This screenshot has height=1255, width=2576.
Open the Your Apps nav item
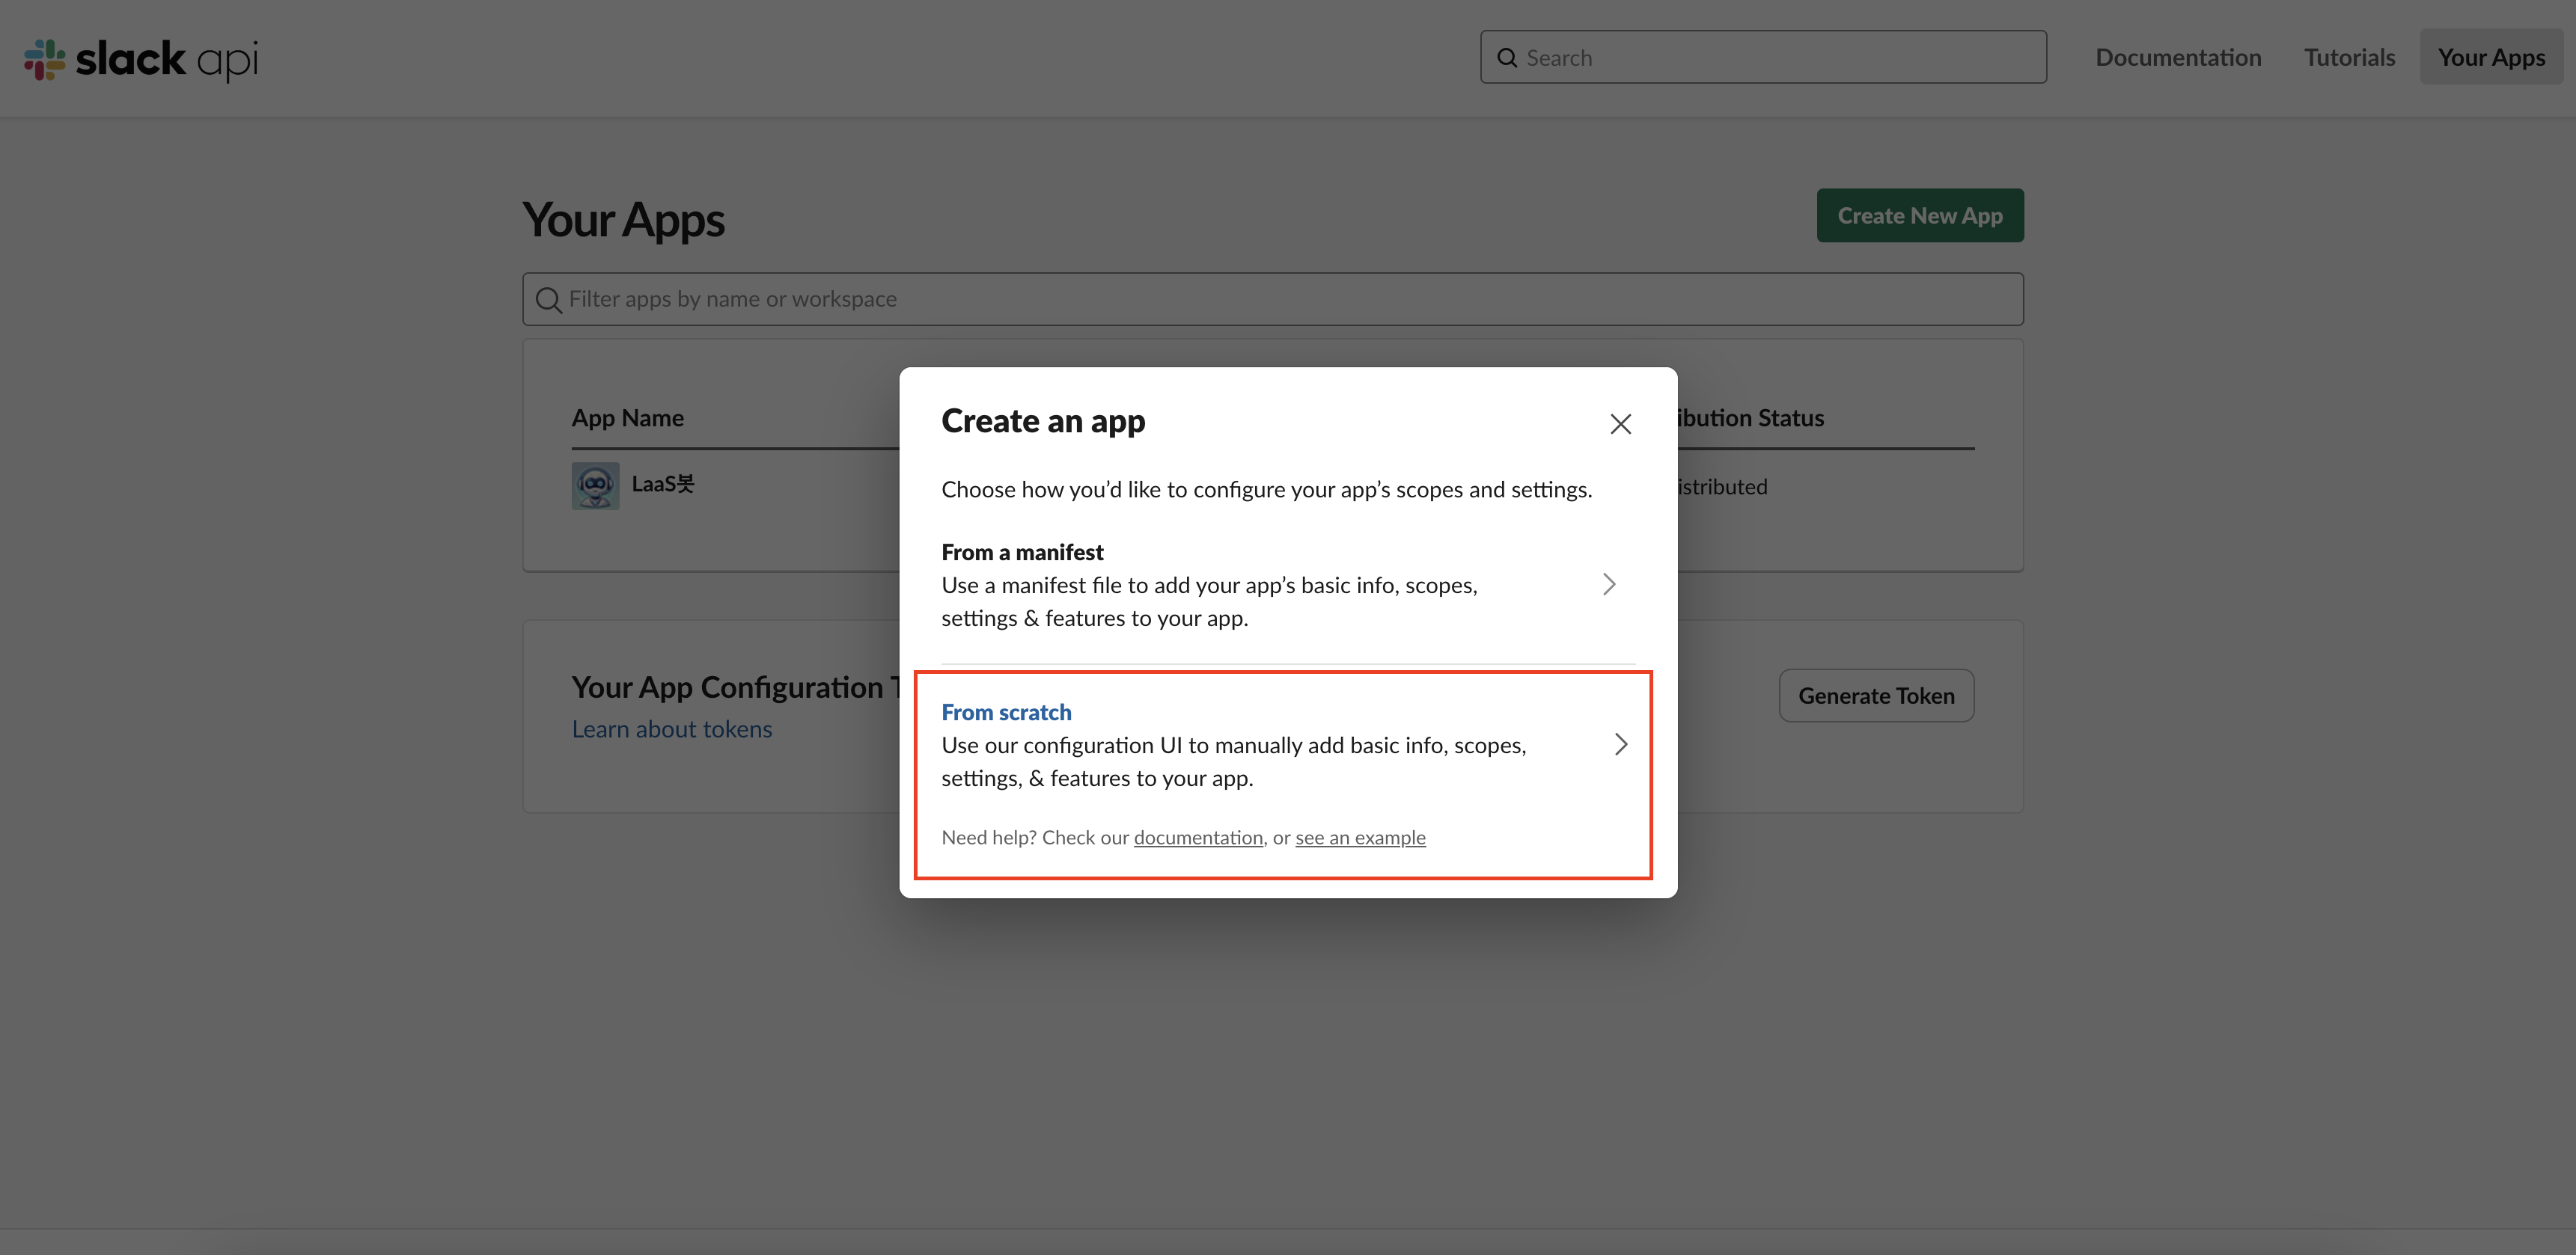(x=2491, y=57)
